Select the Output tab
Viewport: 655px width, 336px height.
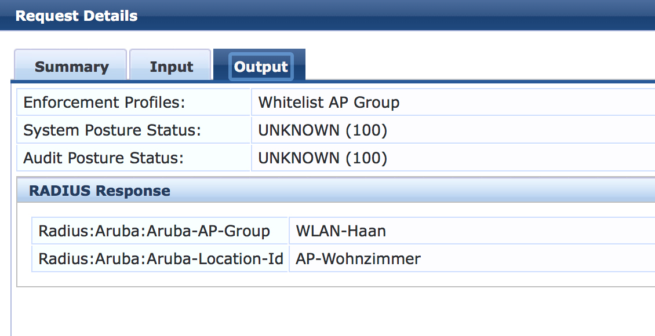point(261,67)
